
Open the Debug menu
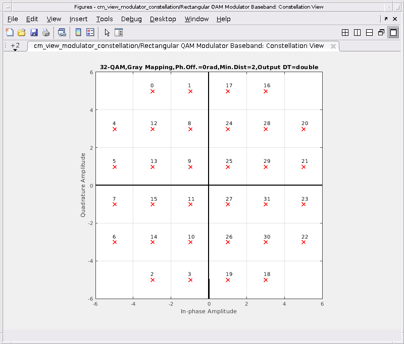click(131, 19)
